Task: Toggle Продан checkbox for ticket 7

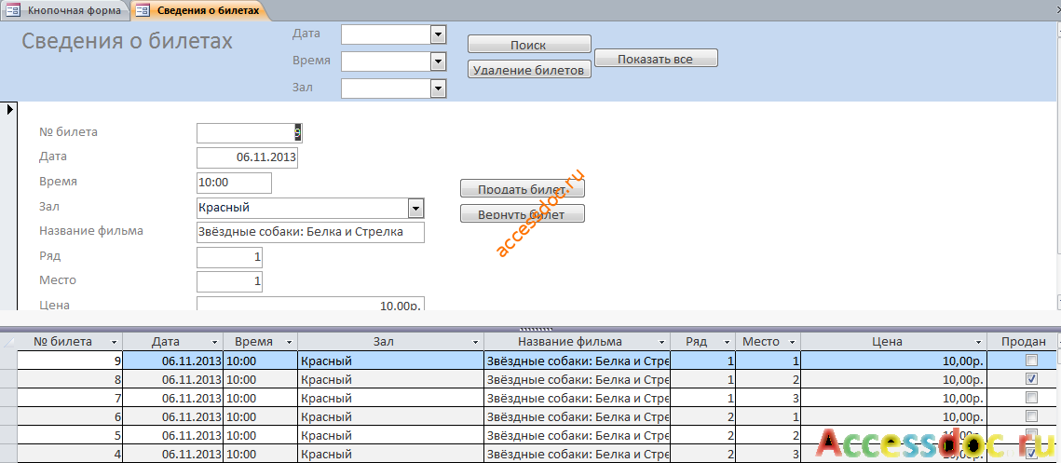Action: tap(1031, 398)
